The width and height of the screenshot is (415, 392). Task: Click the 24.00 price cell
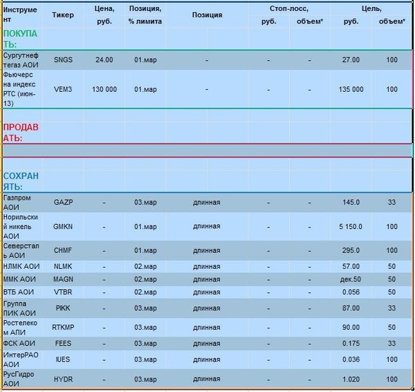pos(104,60)
